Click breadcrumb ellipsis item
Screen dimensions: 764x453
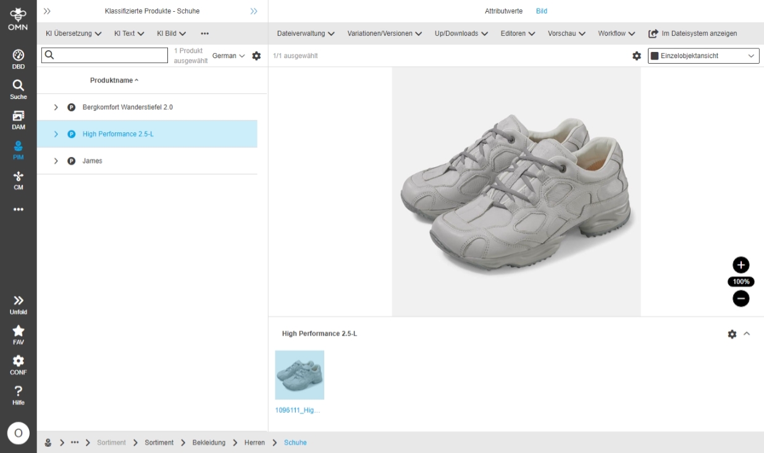75,442
